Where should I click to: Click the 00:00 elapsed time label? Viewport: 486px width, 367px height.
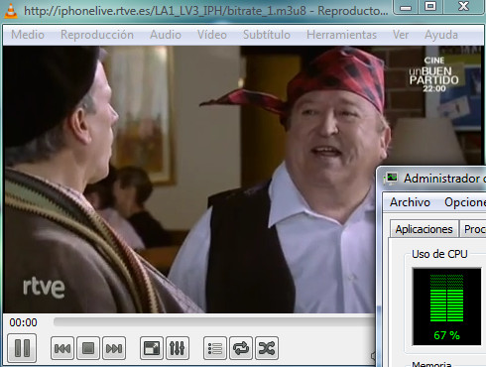(x=23, y=322)
